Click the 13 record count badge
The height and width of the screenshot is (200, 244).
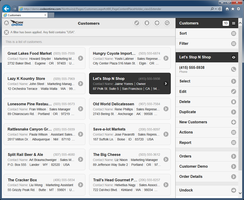point(226,23)
